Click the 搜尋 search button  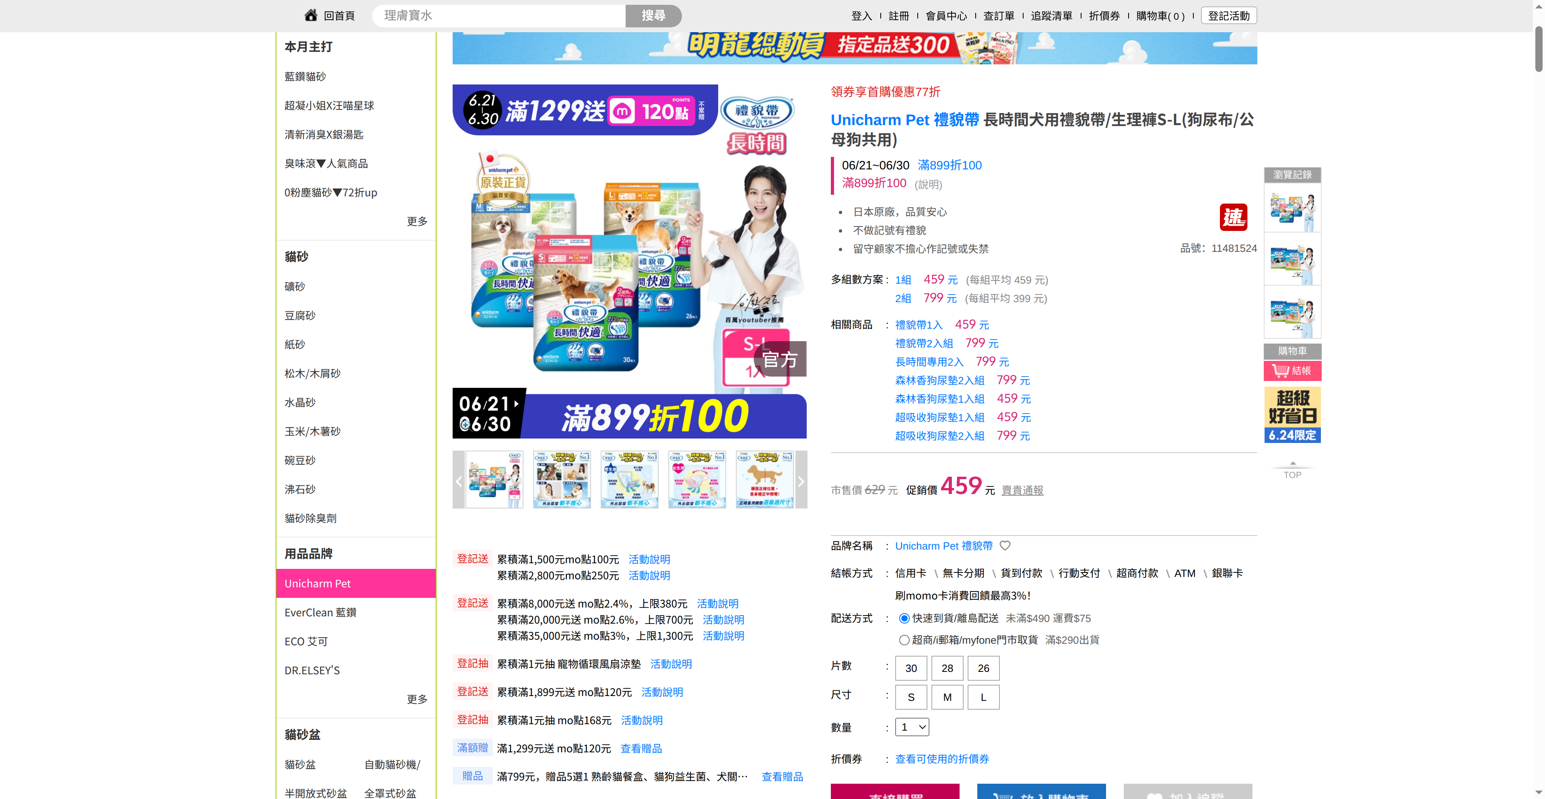[x=653, y=16]
